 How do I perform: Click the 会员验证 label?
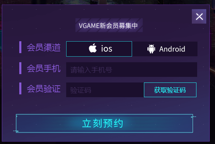coord(44,89)
